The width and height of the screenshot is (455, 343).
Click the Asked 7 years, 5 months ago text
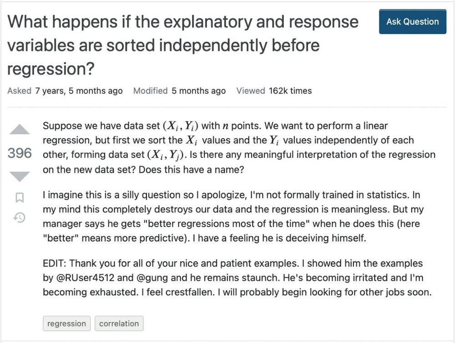pyautogui.click(x=65, y=91)
